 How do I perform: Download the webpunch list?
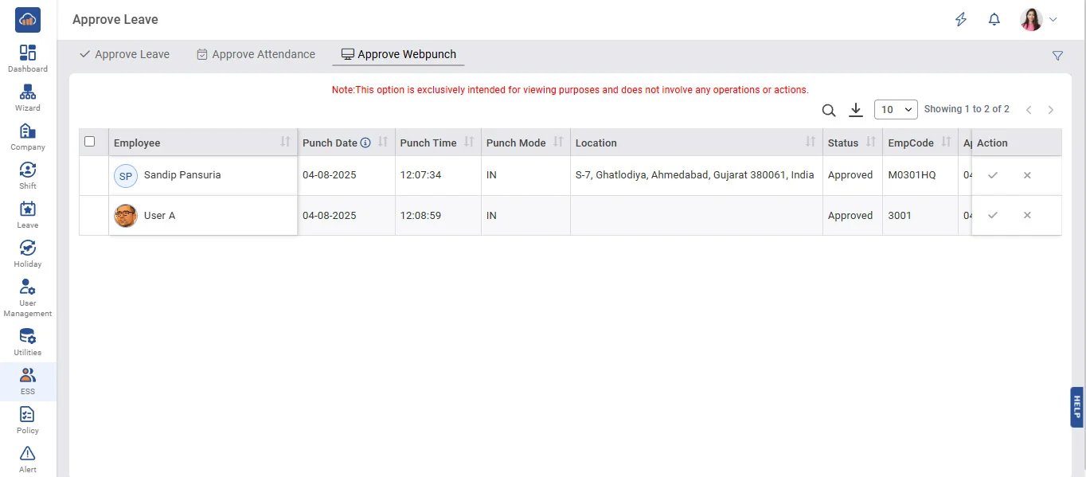[856, 110]
